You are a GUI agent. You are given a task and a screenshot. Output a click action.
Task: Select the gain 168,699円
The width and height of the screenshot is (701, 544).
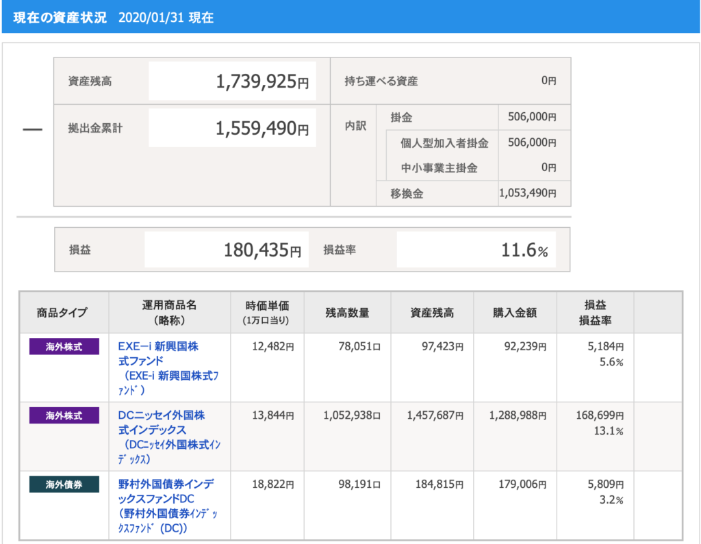[600, 415]
